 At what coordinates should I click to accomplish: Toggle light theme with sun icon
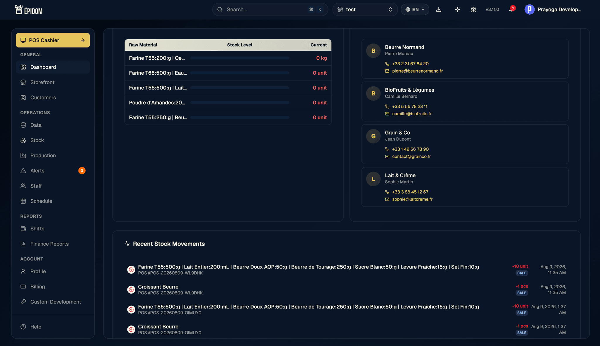pyautogui.click(x=457, y=9)
